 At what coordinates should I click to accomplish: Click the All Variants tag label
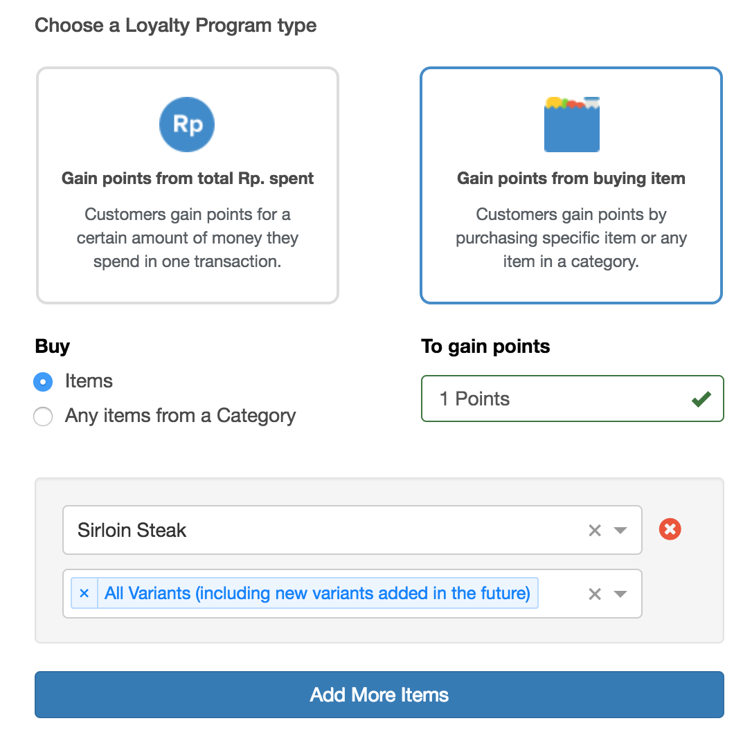tap(319, 593)
